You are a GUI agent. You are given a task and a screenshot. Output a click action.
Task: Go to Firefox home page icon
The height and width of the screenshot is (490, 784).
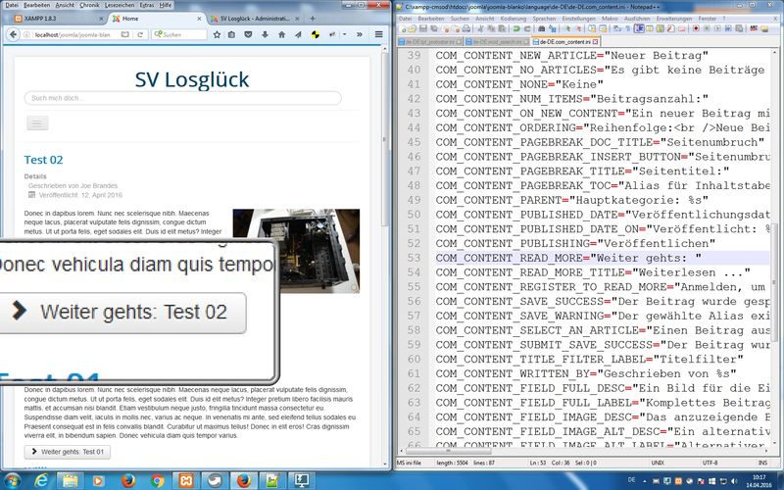click(x=281, y=34)
